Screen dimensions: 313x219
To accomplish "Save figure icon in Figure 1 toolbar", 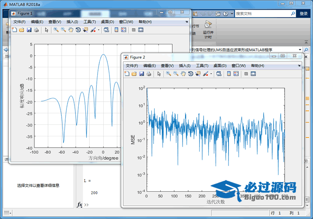I will 29,30.
